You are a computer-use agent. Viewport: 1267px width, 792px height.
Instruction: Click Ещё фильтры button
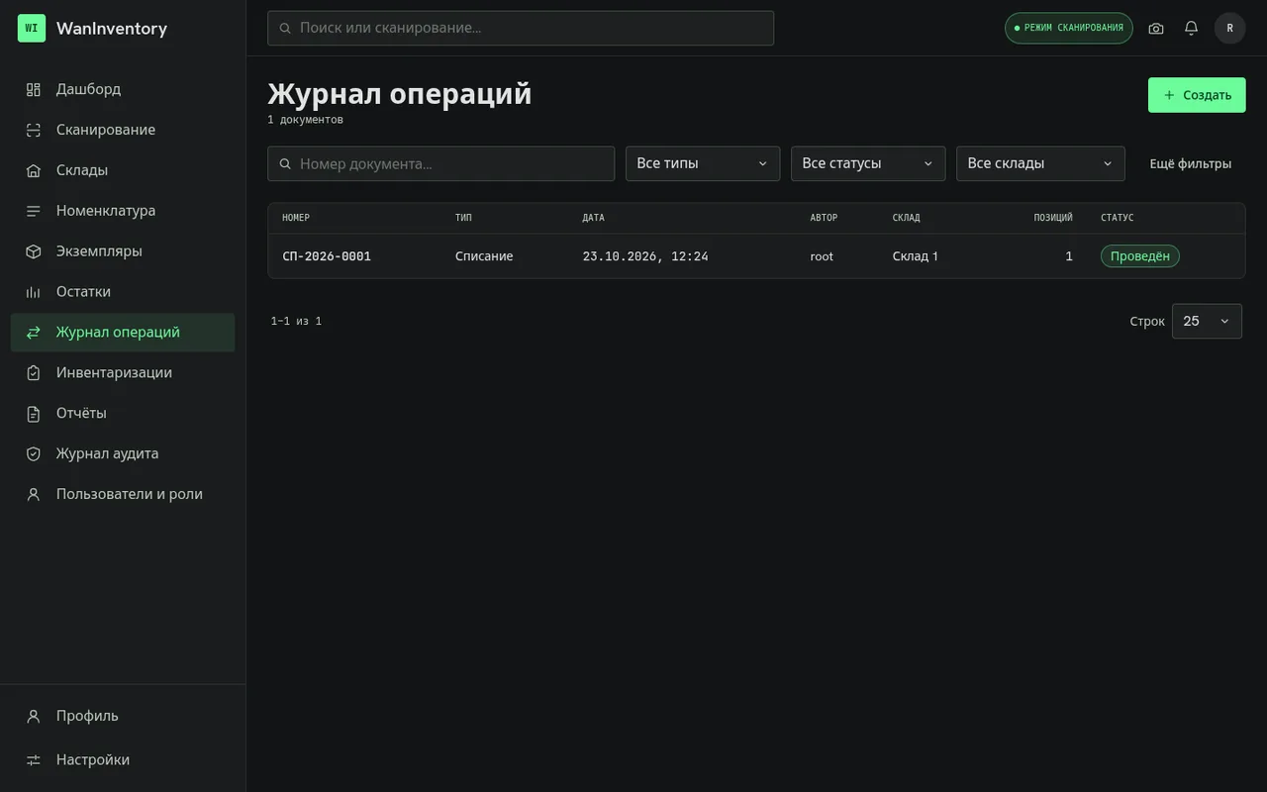(1191, 163)
